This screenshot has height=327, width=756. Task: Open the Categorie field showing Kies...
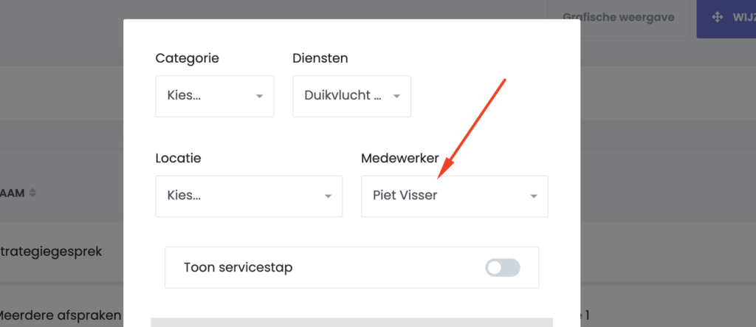point(207,96)
